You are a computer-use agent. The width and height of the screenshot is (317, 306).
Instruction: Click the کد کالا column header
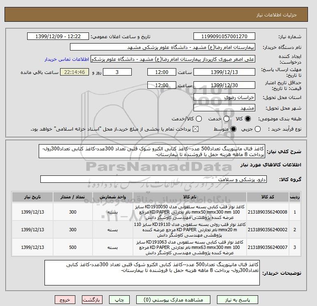tap(268, 197)
